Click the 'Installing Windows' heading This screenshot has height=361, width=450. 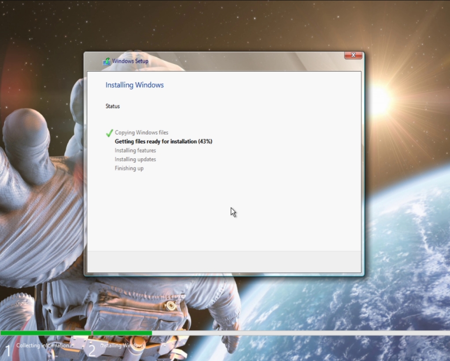135,85
